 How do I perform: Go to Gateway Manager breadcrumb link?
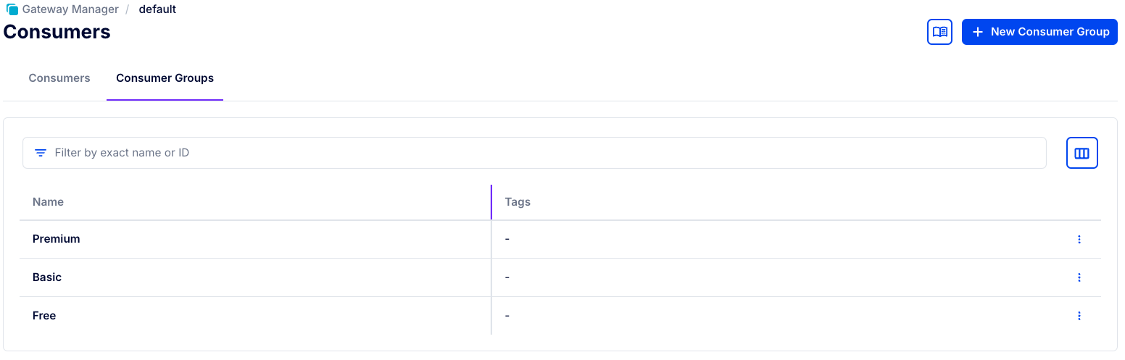click(x=70, y=9)
